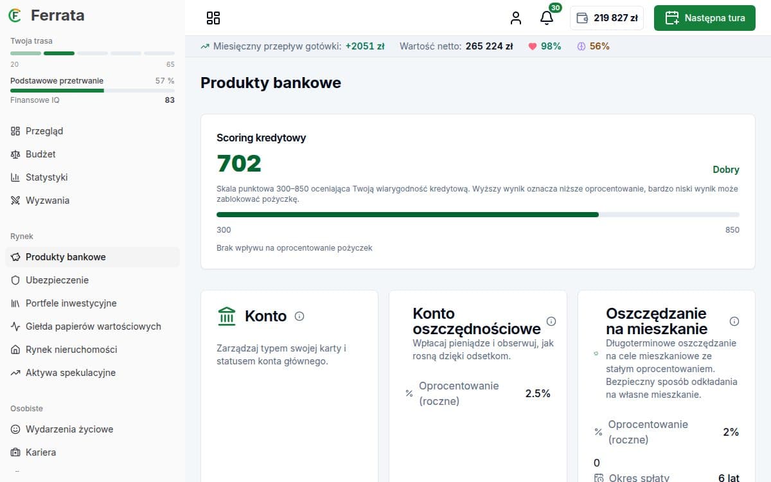Click the Produkty bankowe page heading
This screenshot has width=771, height=482.
click(x=270, y=83)
